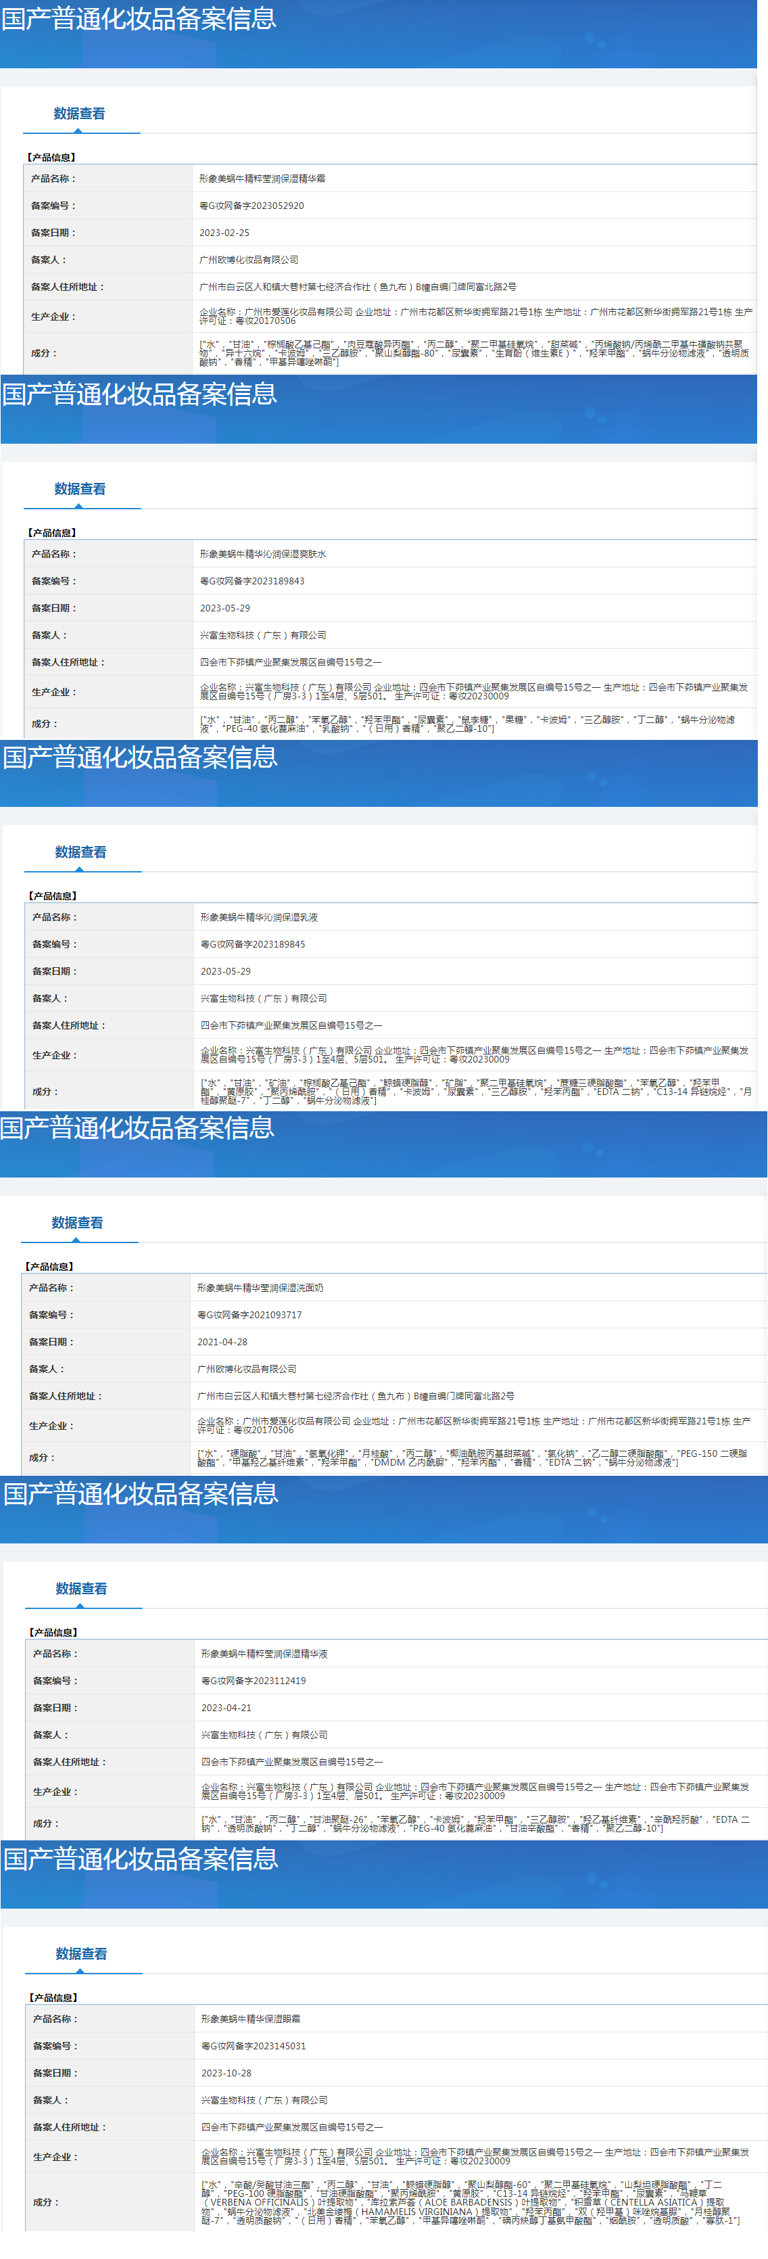Click the filing date 2023-02-25
The width and height of the screenshot is (768, 2259).
(x=224, y=233)
